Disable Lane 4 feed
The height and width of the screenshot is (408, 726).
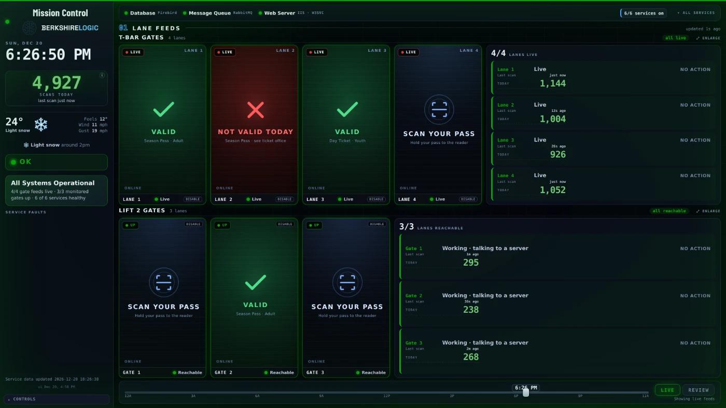(468, 199)
